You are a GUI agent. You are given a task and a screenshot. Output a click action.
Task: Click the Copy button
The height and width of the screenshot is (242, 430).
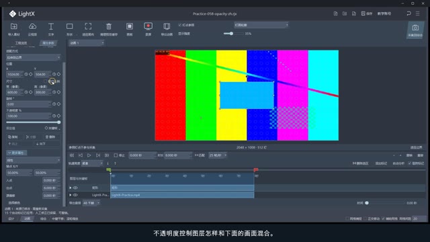(13, 136)
